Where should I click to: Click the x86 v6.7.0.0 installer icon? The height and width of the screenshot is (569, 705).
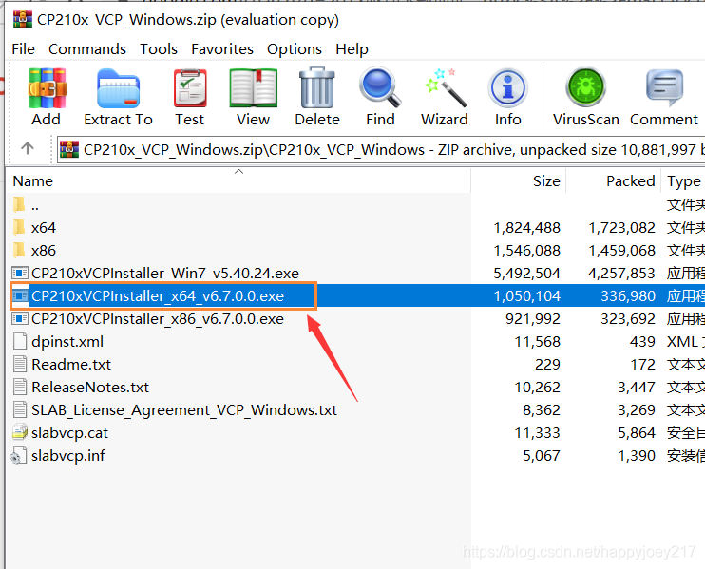20,318
